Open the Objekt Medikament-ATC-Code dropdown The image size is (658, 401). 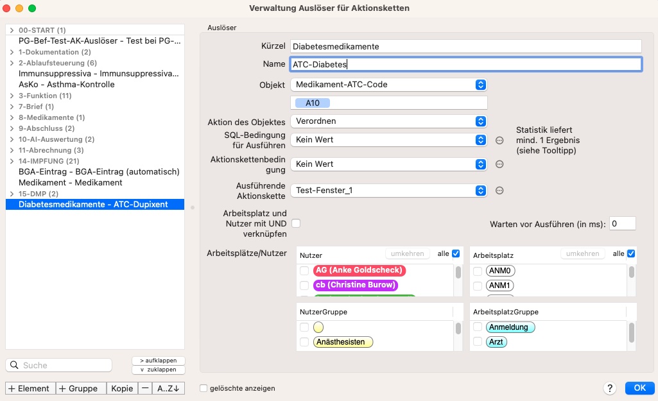point(388,85)
